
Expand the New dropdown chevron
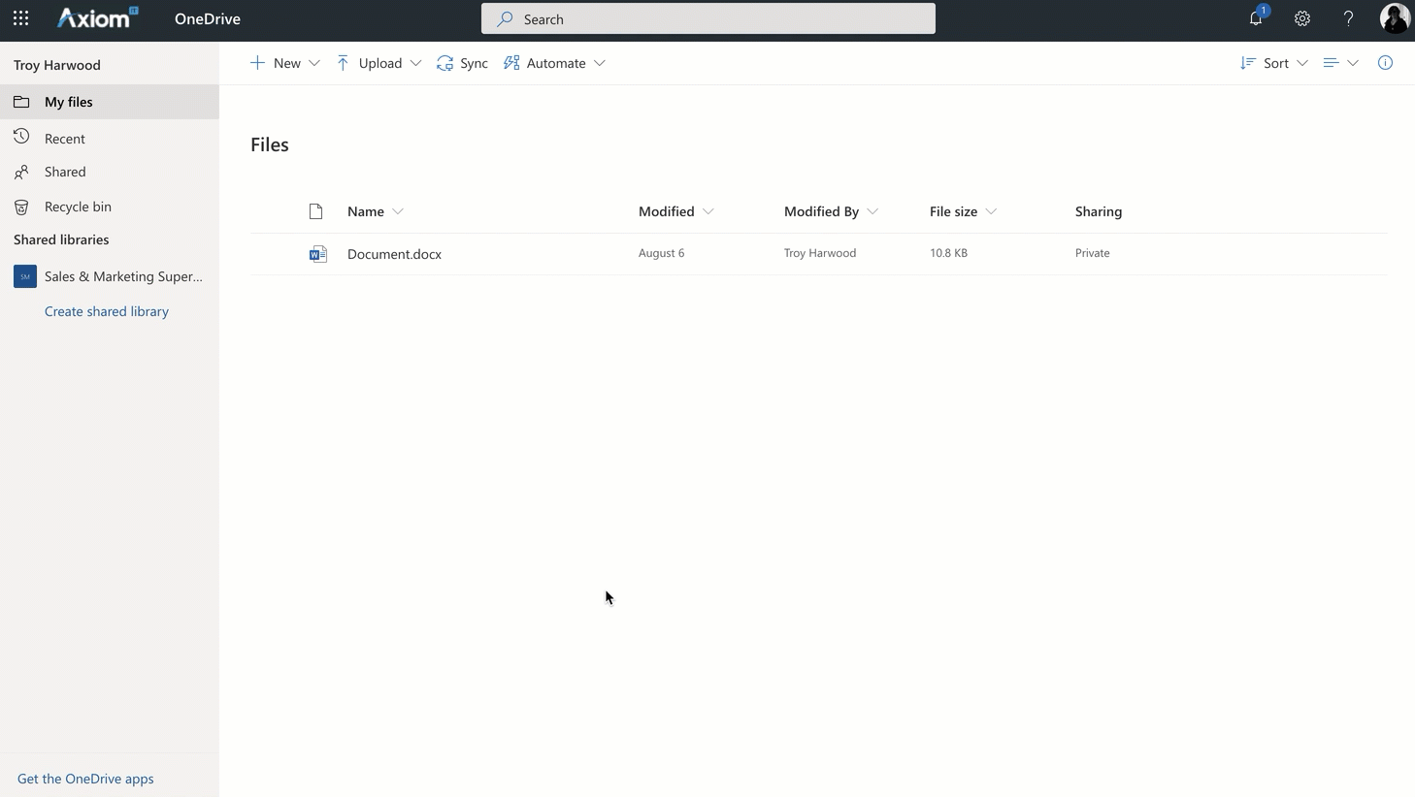coord(314,63)
